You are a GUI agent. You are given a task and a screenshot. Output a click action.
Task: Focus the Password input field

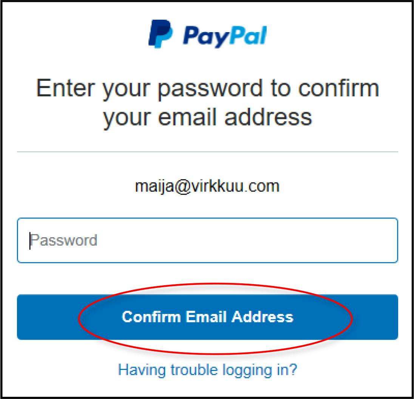(207, 240)
